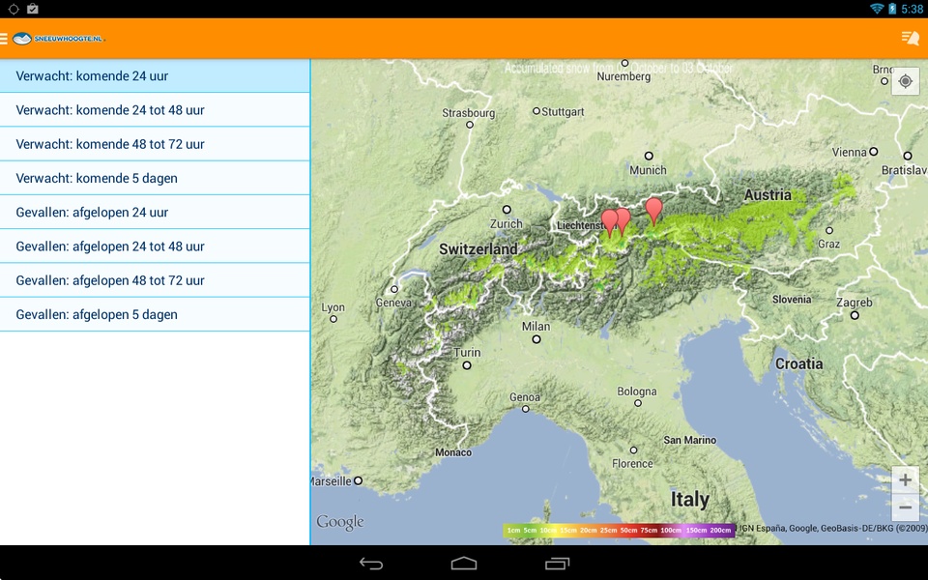This screenshot has height=580, width=928.
Task: Center map on my location
Action: tap(905, 81)
